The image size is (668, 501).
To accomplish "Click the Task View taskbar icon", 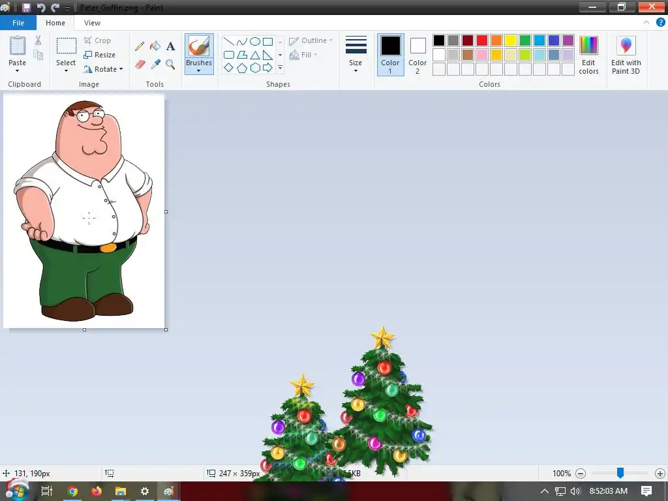I will (46, 492).
